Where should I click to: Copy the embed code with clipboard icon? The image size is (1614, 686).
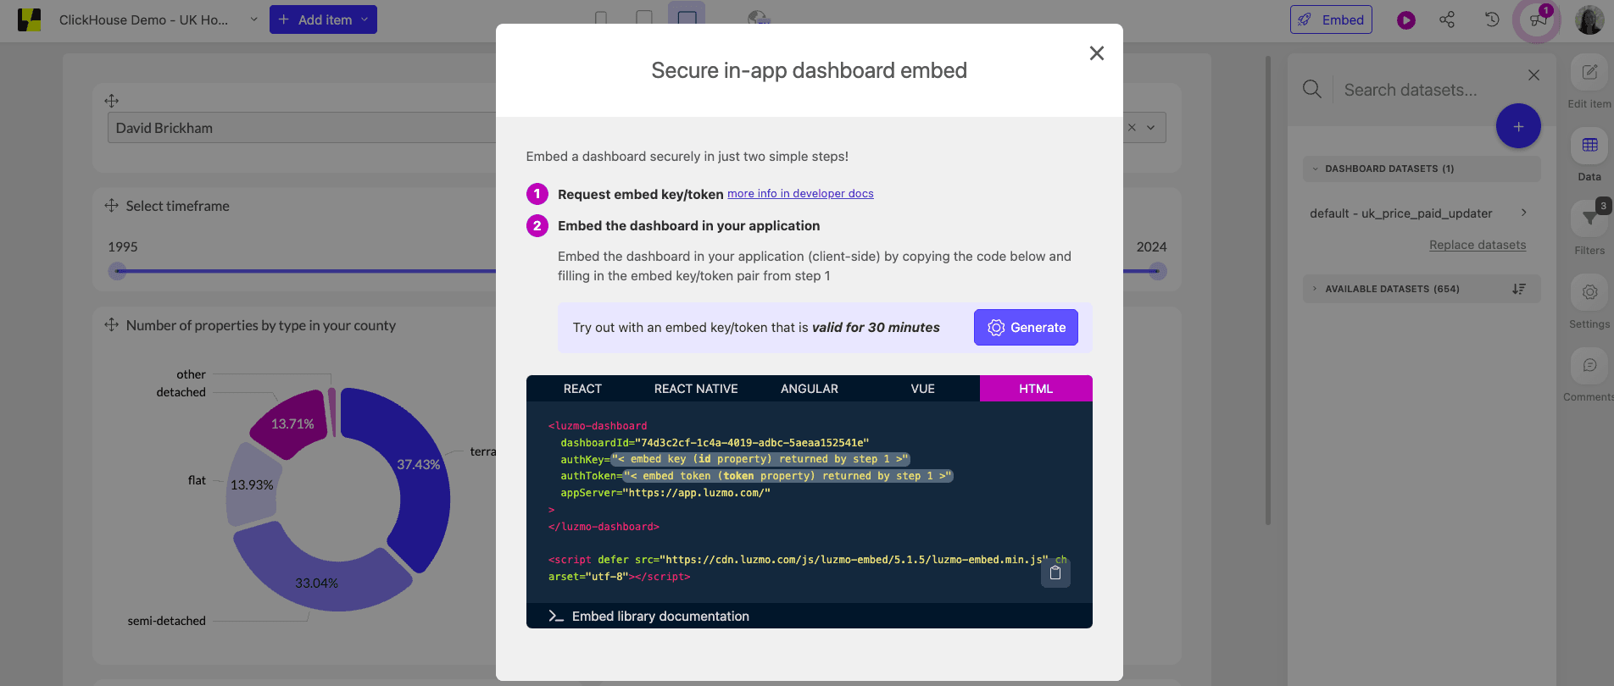[1055, 573]
